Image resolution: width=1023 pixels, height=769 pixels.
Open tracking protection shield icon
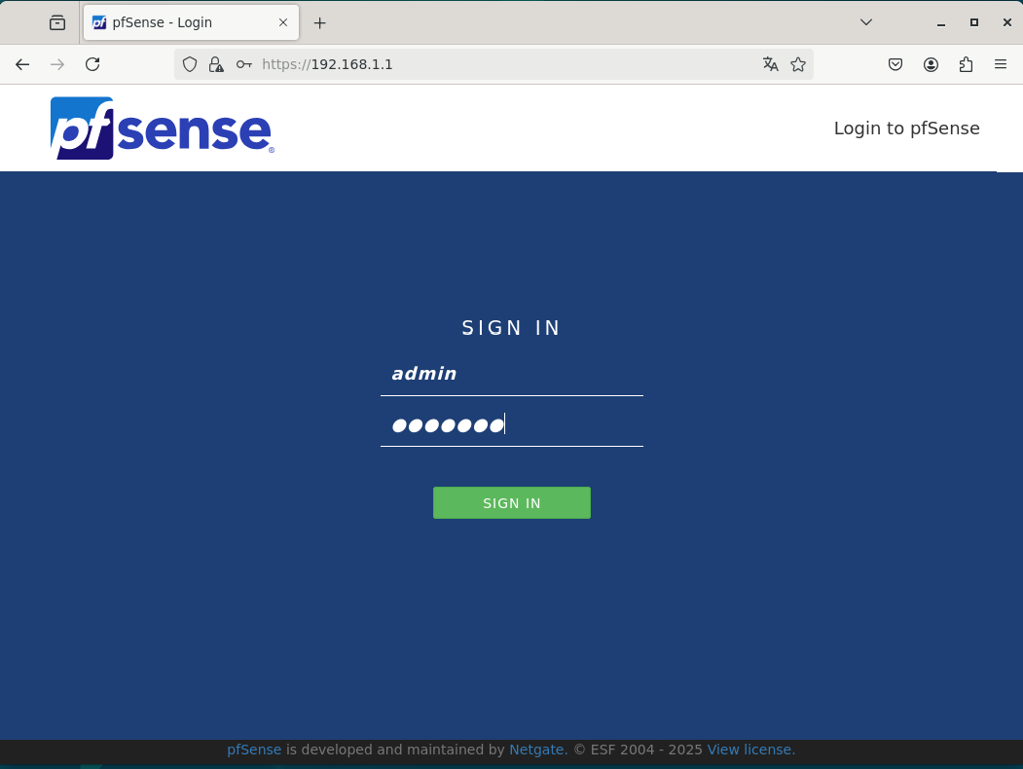click(190, 64)
